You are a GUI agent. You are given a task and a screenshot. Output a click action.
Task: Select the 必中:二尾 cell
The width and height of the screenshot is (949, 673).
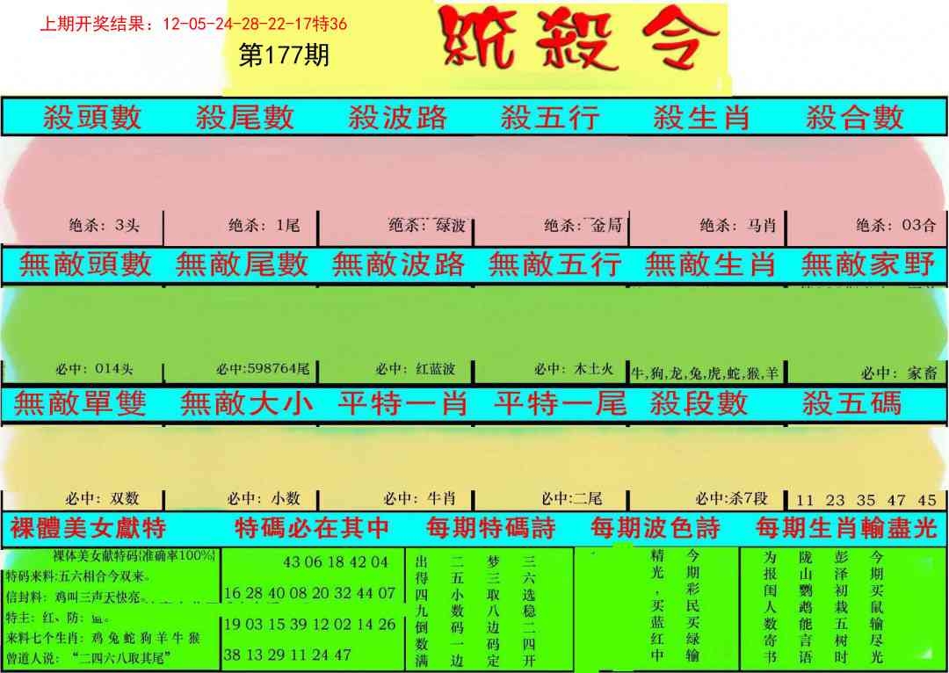tap(572, 499)
